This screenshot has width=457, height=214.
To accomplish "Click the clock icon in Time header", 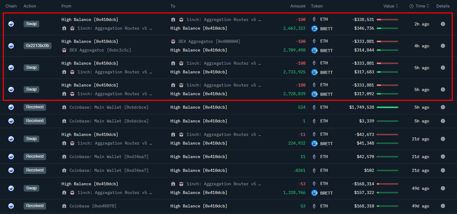I will 412,6.
